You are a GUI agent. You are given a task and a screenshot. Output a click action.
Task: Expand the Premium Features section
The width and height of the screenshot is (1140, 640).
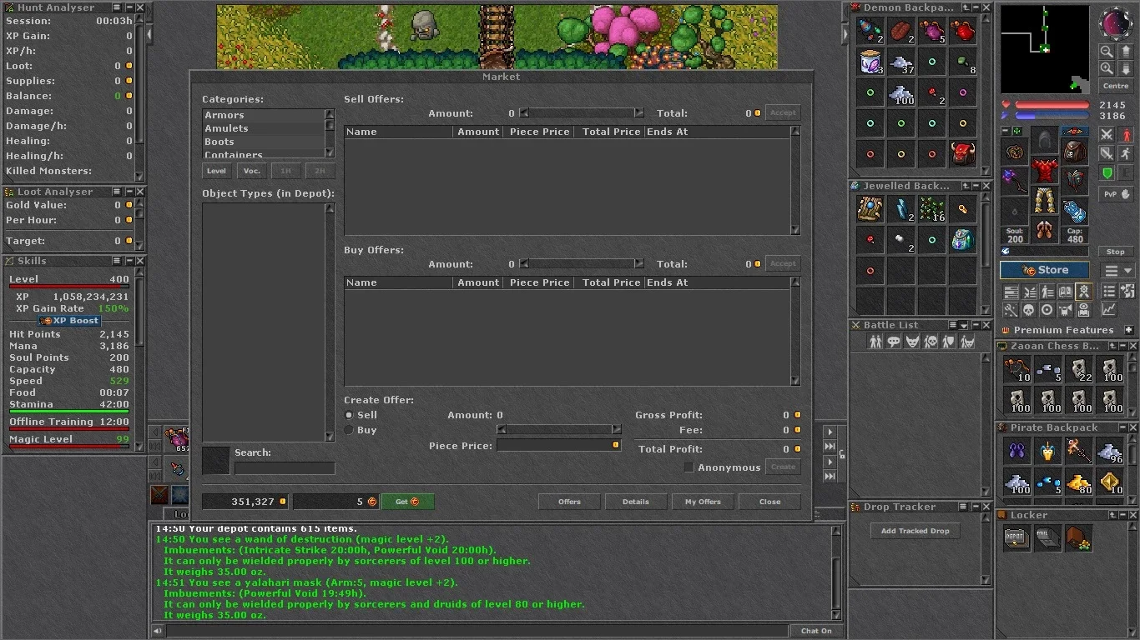pos(1128,330)
